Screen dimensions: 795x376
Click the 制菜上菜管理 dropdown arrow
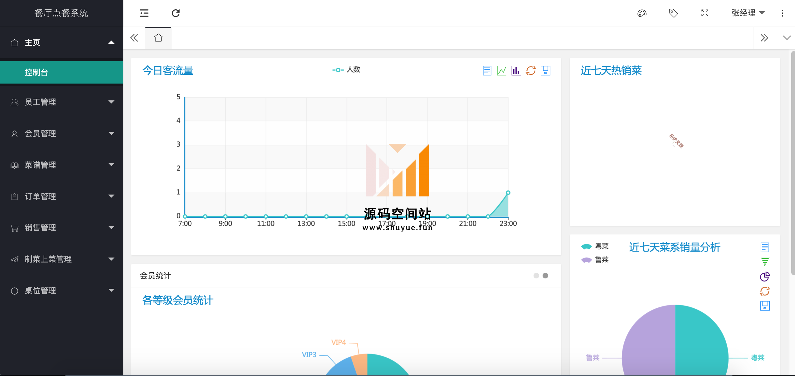tap(111, 259)
